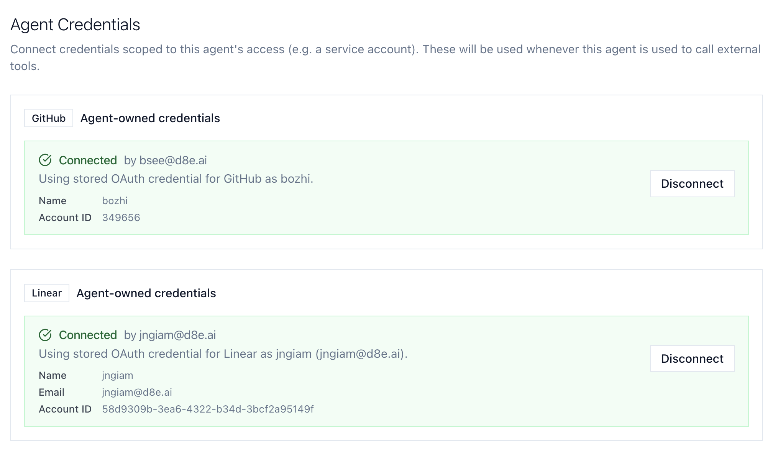
Task: Click the GitHub card's Agent-owned credentials title
Action: tap(150, 118)
